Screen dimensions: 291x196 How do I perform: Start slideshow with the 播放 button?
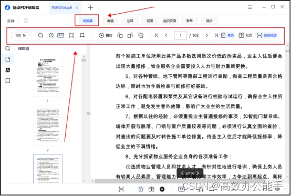(x=106, y=35)
